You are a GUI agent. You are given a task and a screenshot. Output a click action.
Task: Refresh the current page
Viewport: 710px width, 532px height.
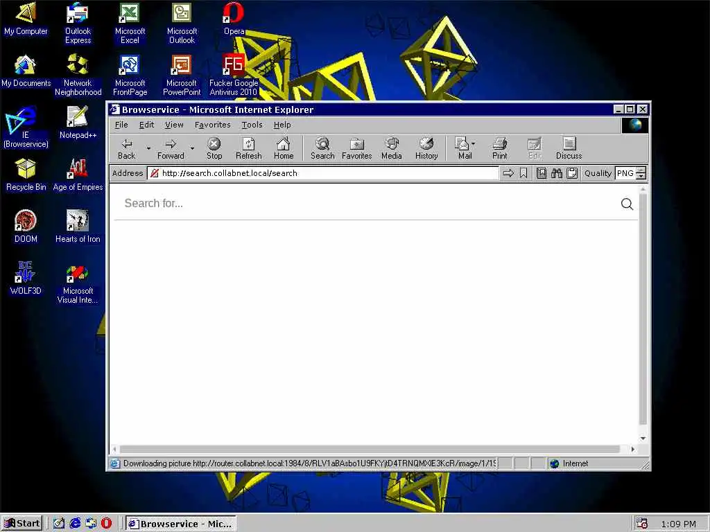pyautogui.click(x=249, y=148)
